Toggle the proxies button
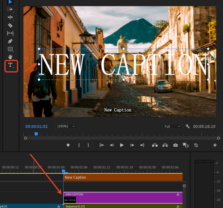223x208 pixels. coord(196,145)
